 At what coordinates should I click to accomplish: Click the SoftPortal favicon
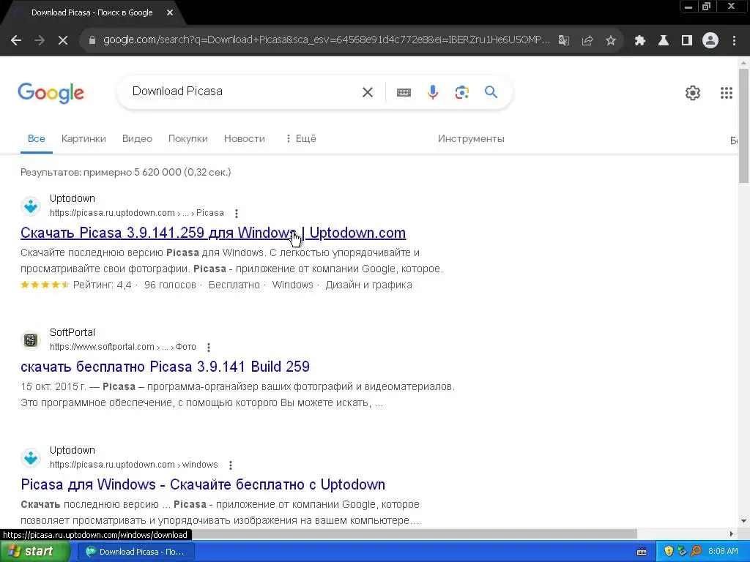point(31,340)
